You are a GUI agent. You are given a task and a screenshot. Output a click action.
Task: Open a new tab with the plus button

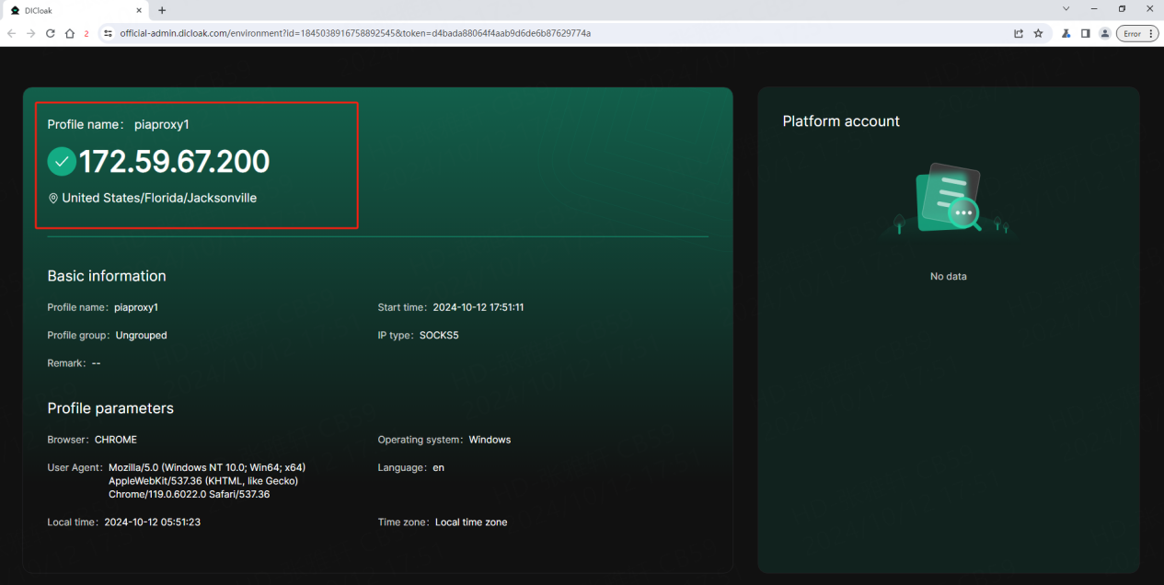pyautogui.click(x=162, y=10)
